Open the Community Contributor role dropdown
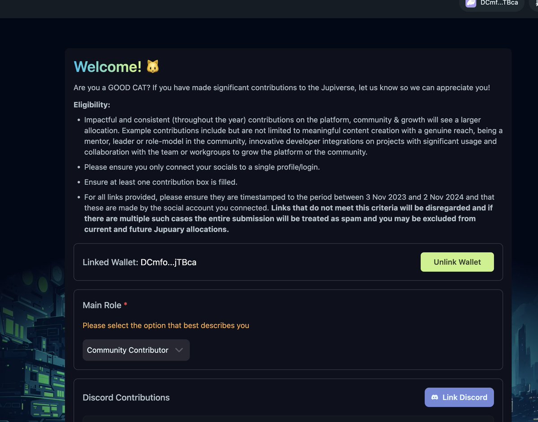 (136, 350)
